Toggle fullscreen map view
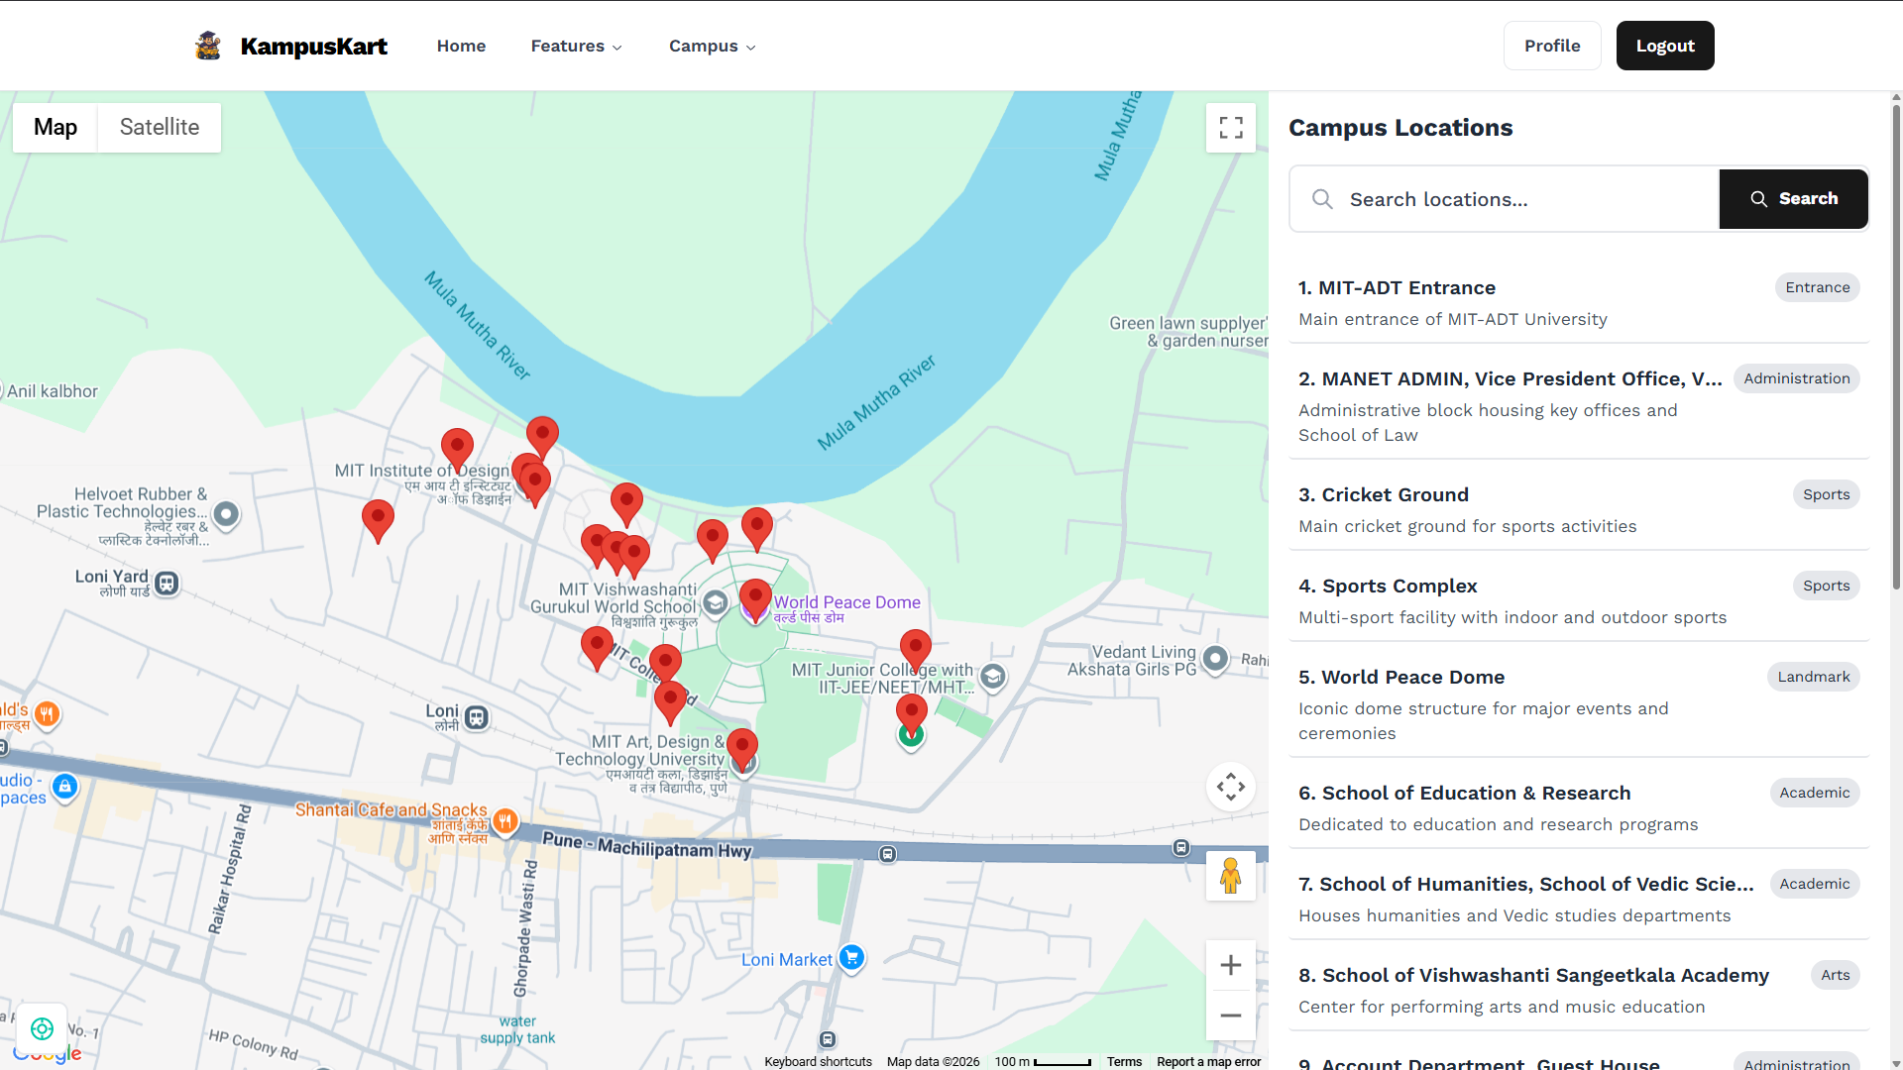The width and height of the screenshot is (1903, 1070). pyautogui.click(x=1231, y=128)
